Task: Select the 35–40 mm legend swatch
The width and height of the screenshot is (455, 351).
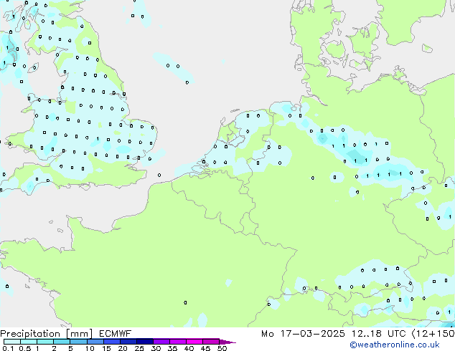Action: click(x=178, y=342)
